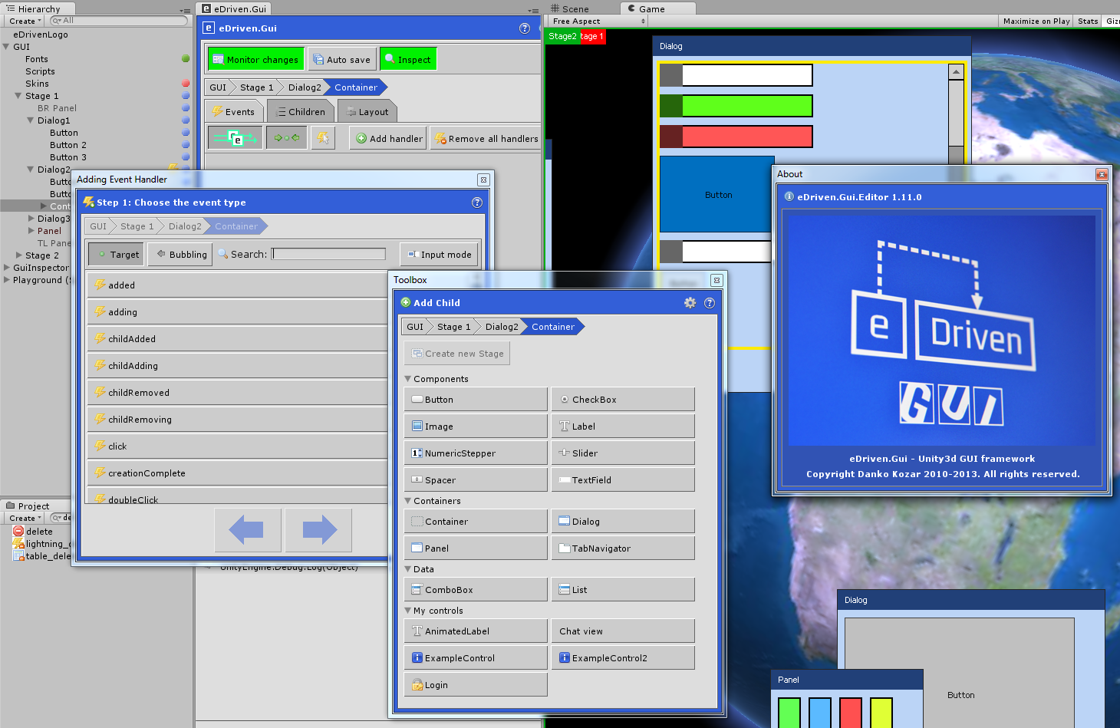Viewport: 1120px width, 728px height.
Task: Collapse the Components section in Toolbox
Action: click(x=408, y=379)
